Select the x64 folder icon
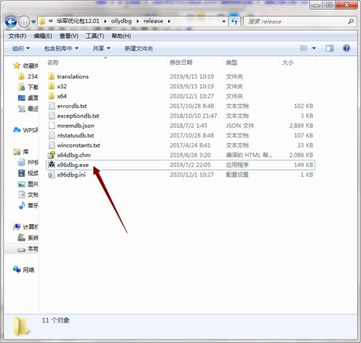The height and width of the screenshot is (343, 361). pyautogui.click(x=51, y=96)
